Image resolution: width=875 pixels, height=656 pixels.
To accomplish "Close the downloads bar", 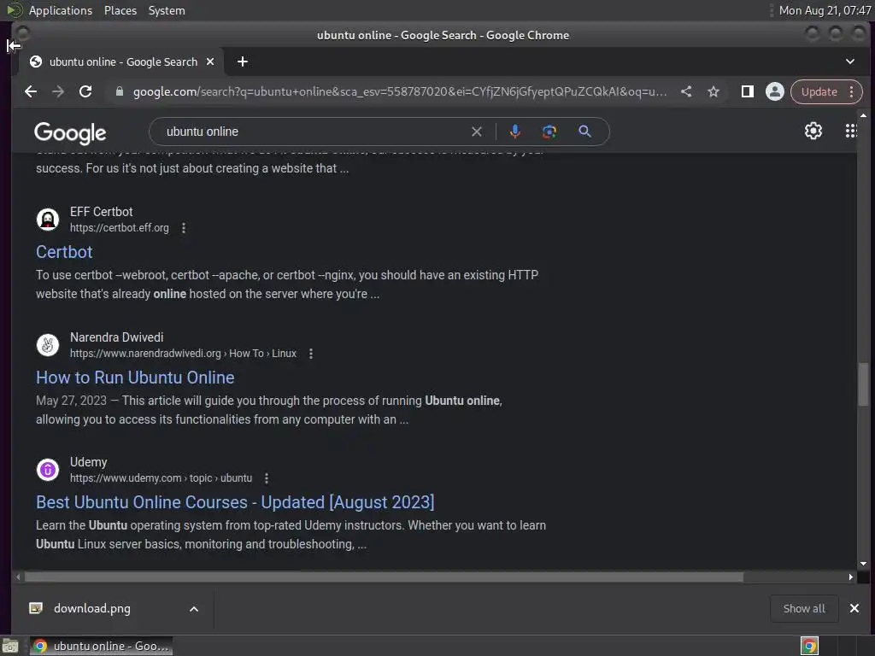I will [x=854, y=608].
